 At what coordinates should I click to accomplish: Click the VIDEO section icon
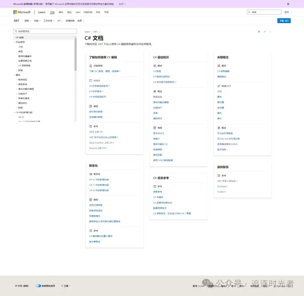(90, 81)
